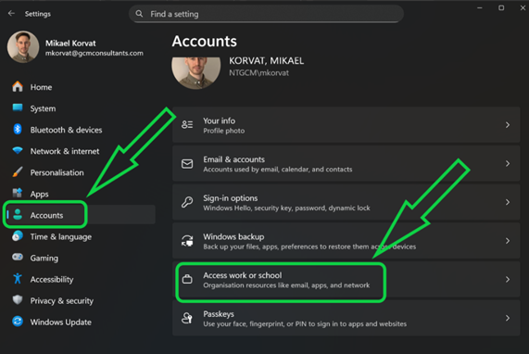Viewport: 529px width, 354px height.
Task: Expand Your info chevron
Action: pyautogui.click(x=508, y=125)
